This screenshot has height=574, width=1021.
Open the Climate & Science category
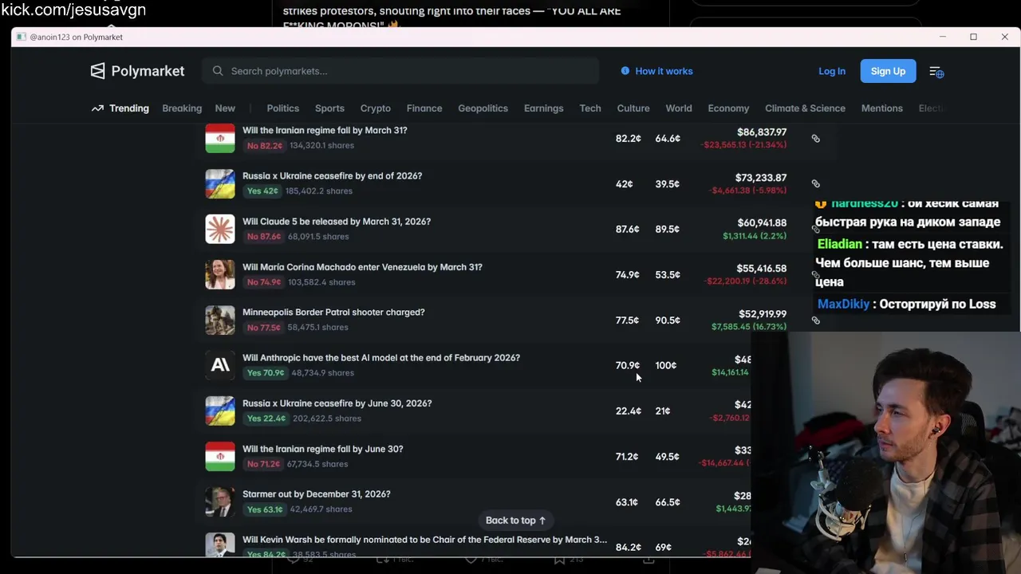pos(805,108)
